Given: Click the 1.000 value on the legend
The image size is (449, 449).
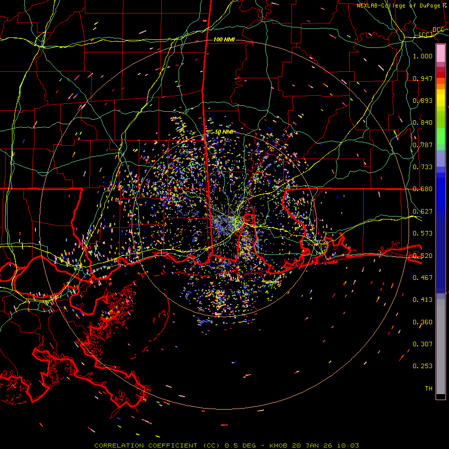Looking at the screenshot, I should (x=423, y=56).
